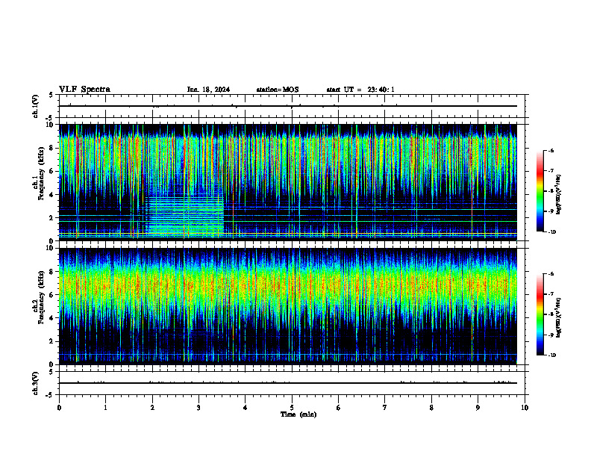
Task: Click the 'station=MOS' header label
Action: coord(278,90)
